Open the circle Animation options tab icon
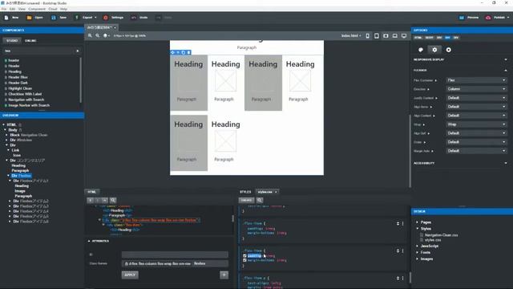Image resolution: width=513 pixels, height=289 pixels. pos(449,50)
